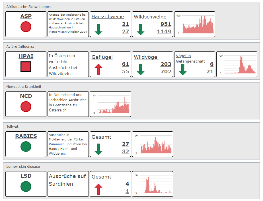
Task: Click green down arrow under Wildschweine
Action: [x=141, y=30]
